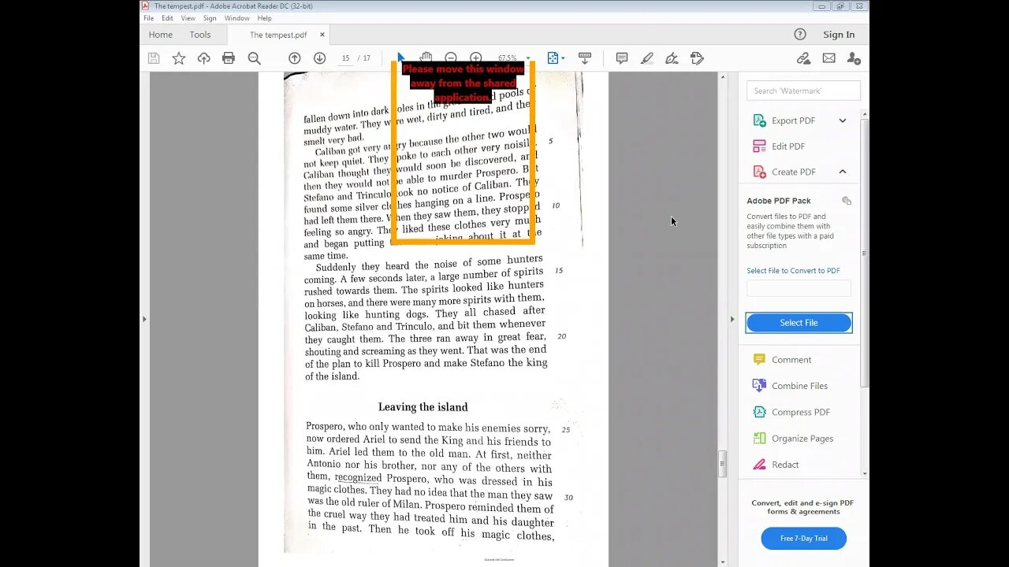Click the stamp tool icon

(697, 58)
